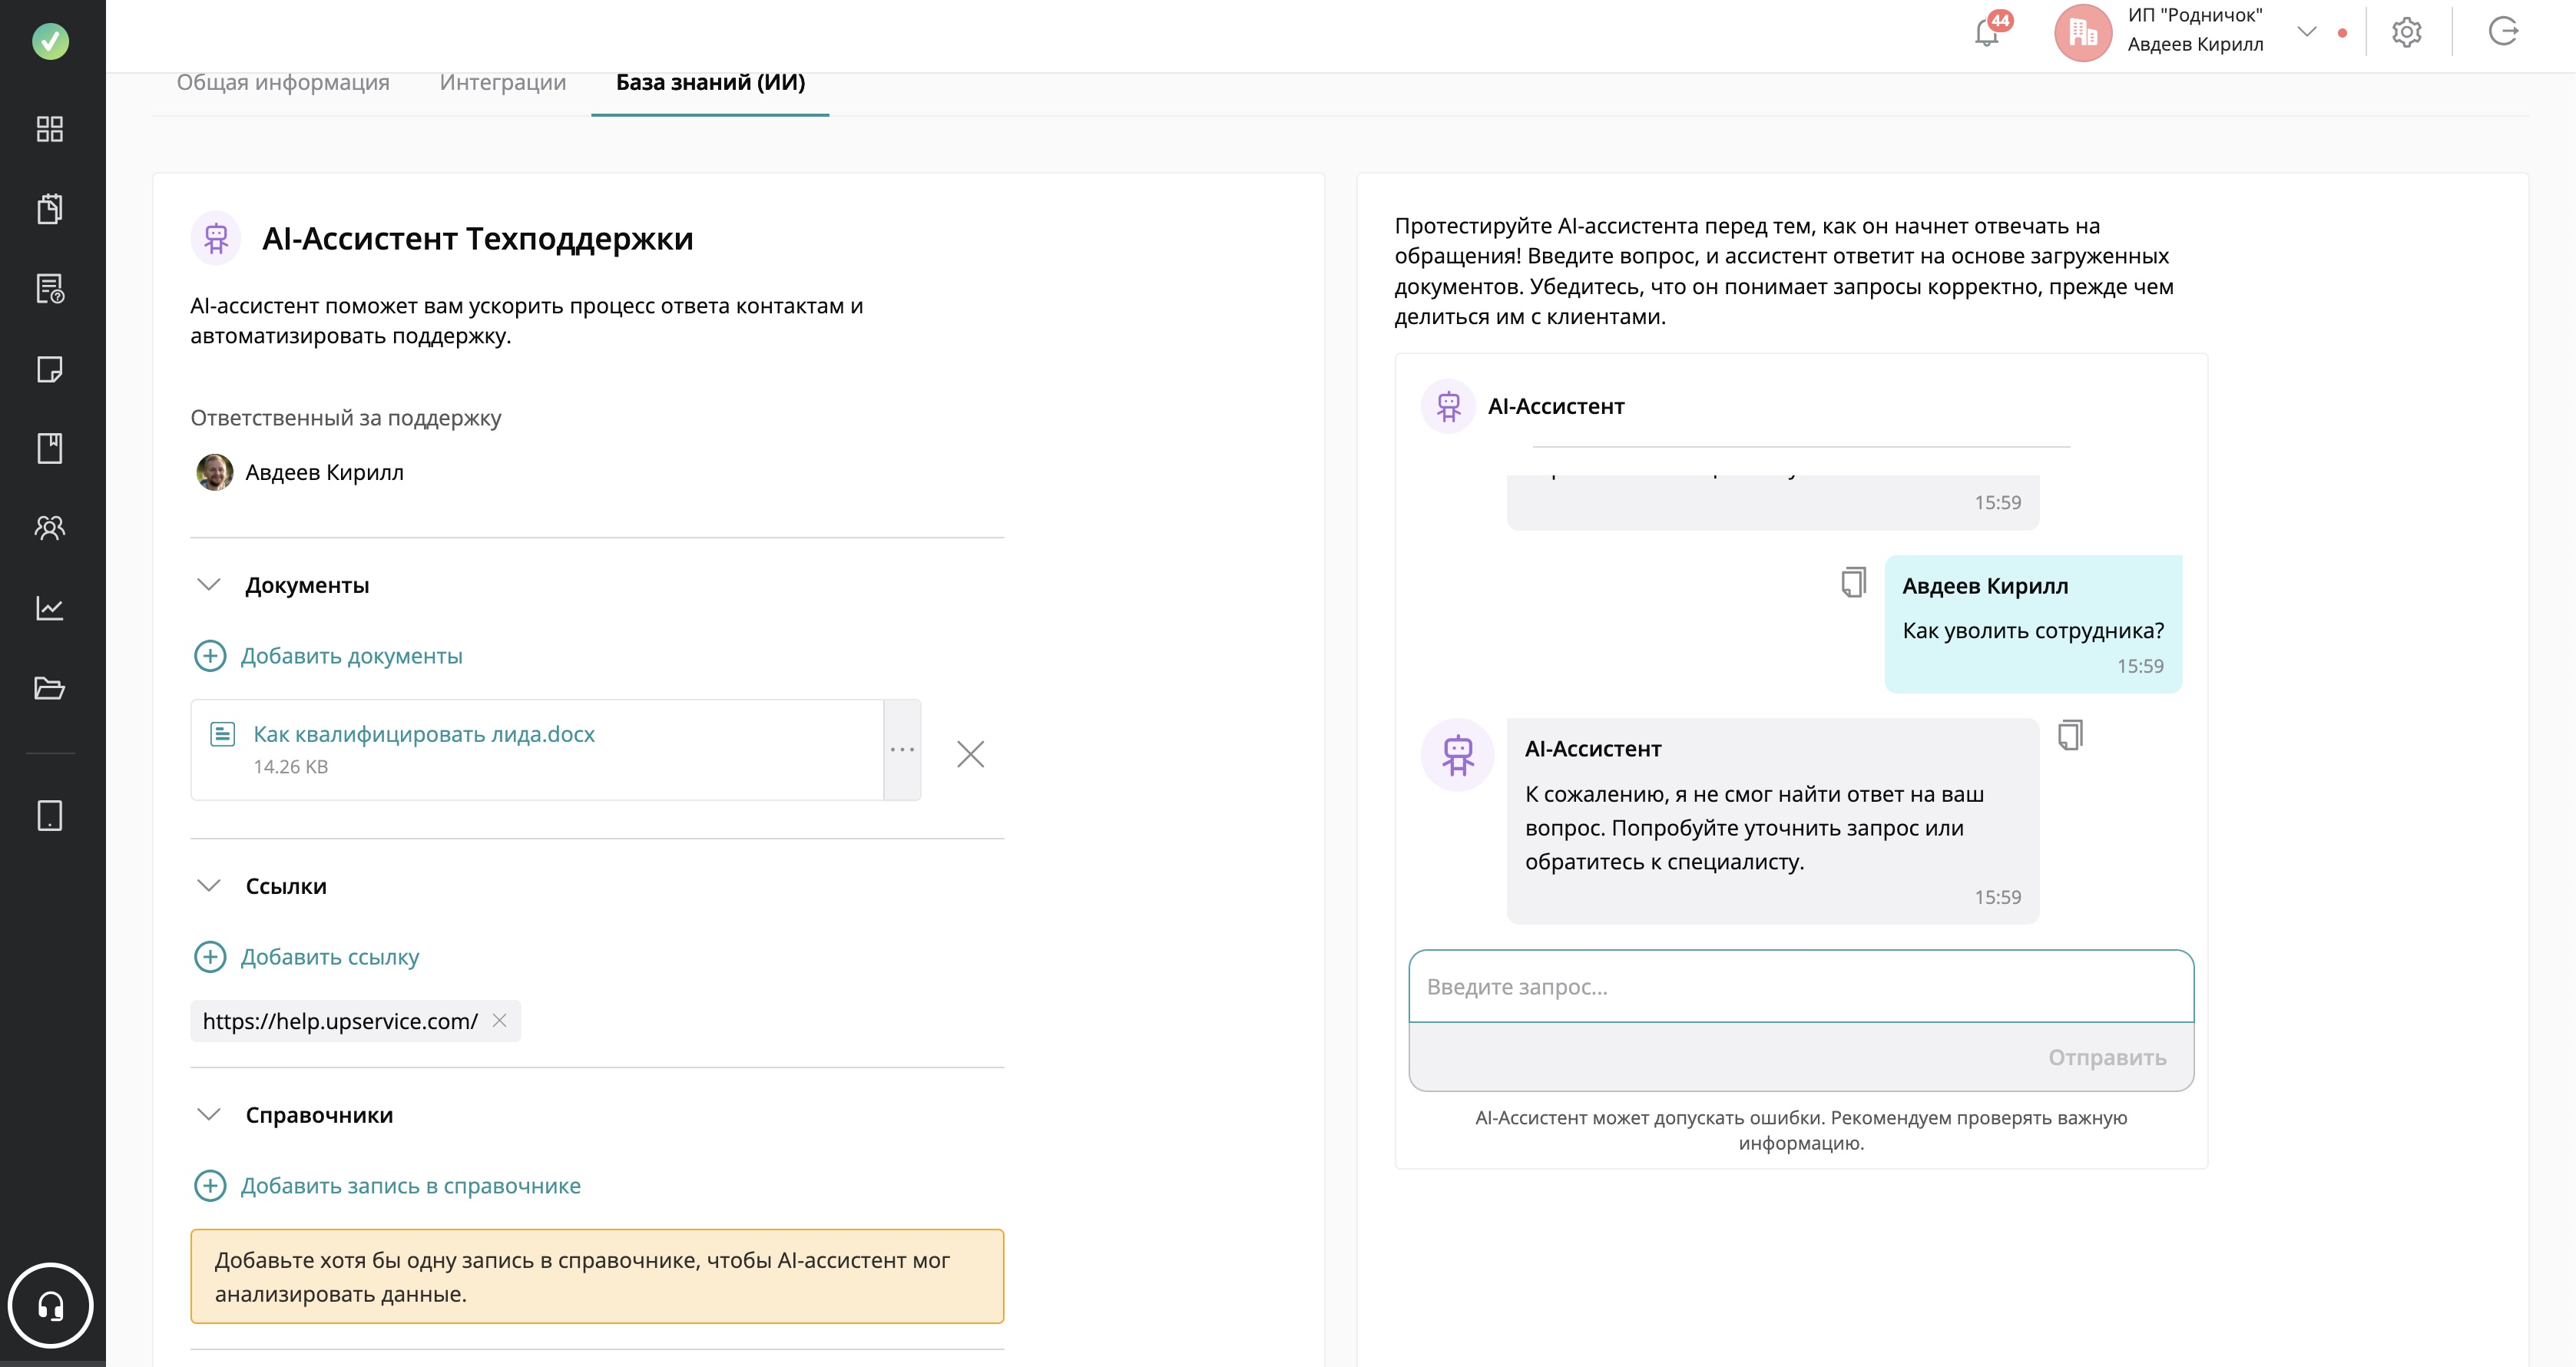Screen dimensions: 2576x1367
Task: Expand the ИП Родничок account dropdown
Action: pos(2306,32)
